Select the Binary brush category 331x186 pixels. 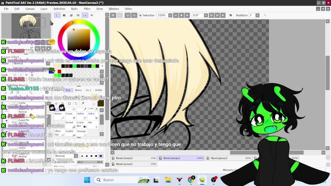78,90
